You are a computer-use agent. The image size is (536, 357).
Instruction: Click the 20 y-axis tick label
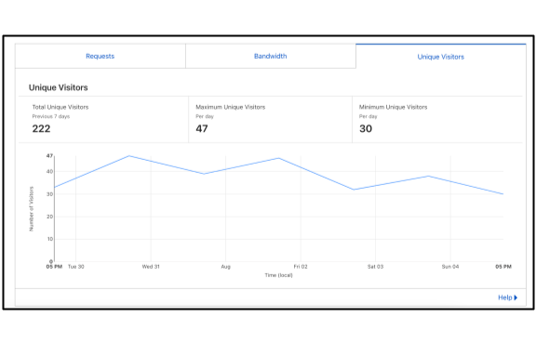click(x=50, y=217)
